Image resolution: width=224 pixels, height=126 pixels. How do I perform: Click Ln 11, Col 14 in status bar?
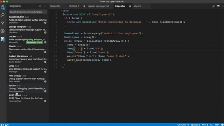pos(183,125)
